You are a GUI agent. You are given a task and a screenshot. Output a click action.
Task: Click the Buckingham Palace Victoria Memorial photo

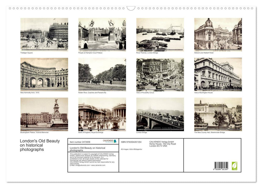pos(44,114)
